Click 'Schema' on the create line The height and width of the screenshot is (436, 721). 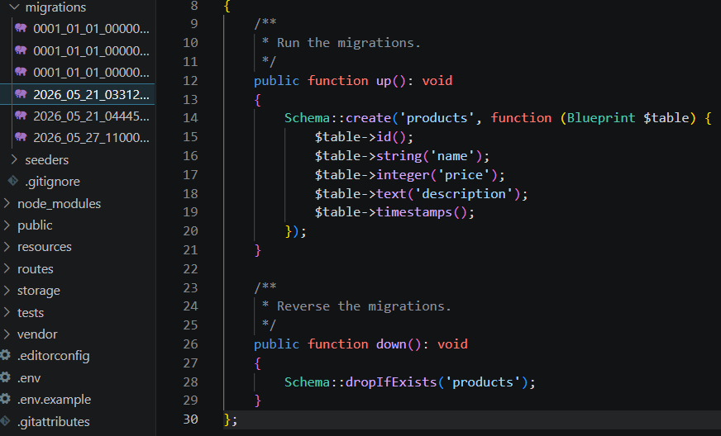click(307, 118)
